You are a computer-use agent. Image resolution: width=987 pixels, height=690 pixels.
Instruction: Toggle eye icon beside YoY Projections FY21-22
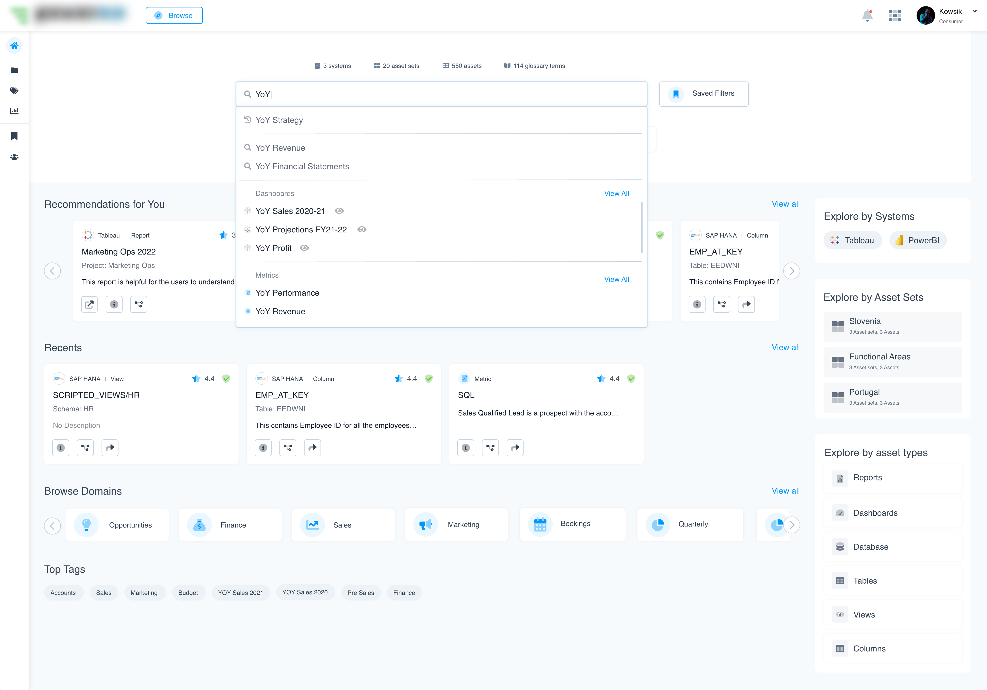pyautogui.click(x=362, y=229)
